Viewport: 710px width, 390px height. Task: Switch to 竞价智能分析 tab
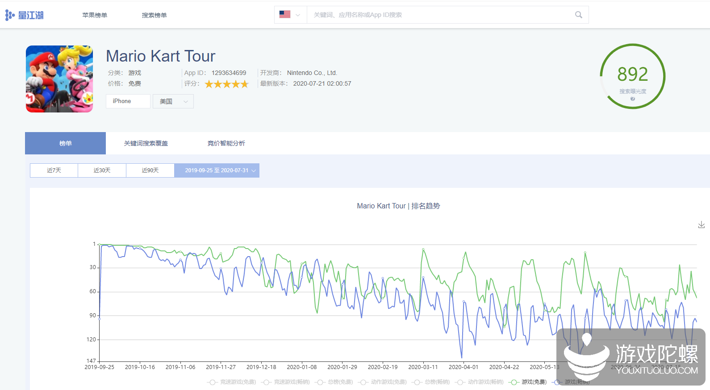226,143
